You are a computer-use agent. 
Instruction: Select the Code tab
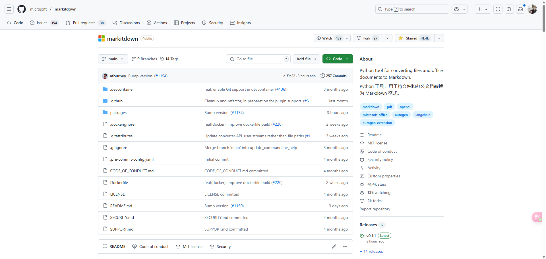point(15,23)
